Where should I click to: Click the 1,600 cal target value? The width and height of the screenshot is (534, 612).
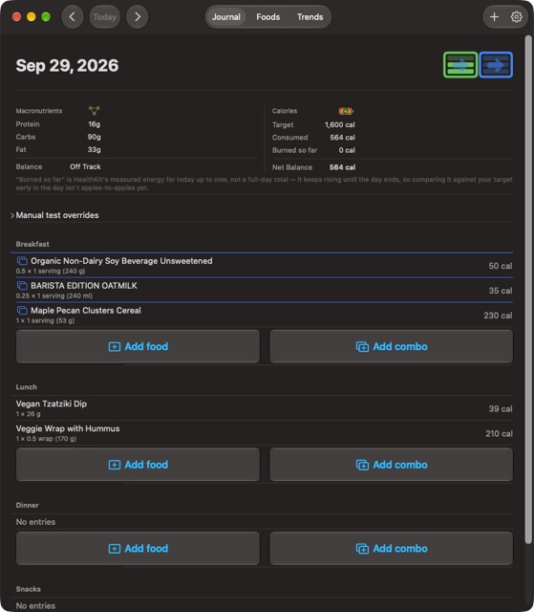339,125
